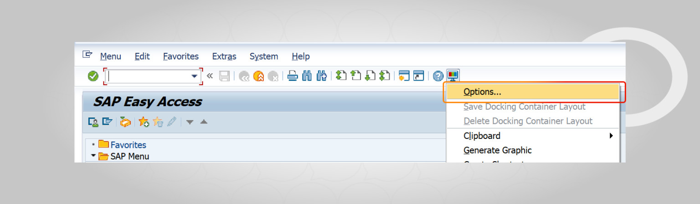700x204 pixels.
Task: Click the Help question mark icon
Action: [438, 76]
